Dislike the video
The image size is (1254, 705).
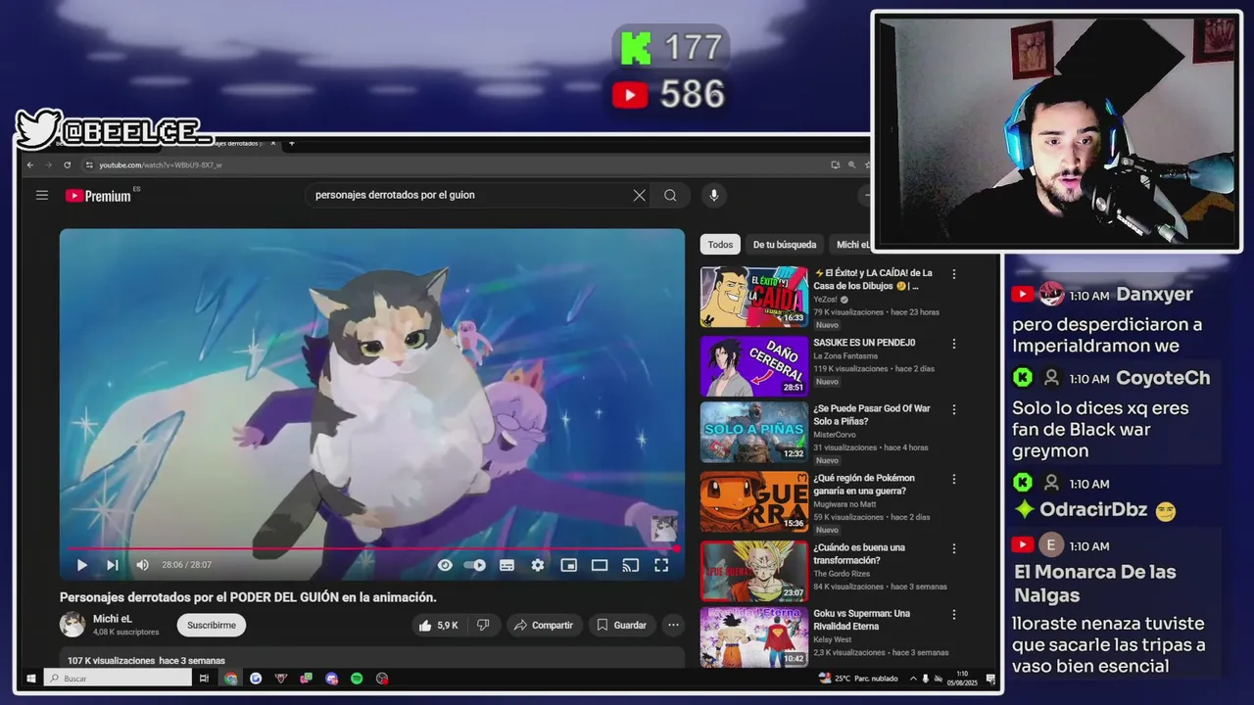click(x=482, y=625)
